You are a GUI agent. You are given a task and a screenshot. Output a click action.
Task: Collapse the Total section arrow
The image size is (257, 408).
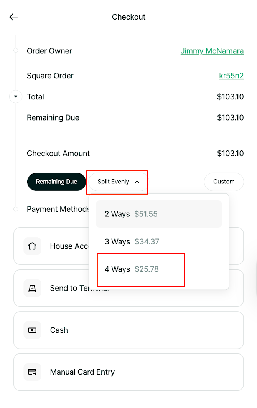[x=15, y=97]
